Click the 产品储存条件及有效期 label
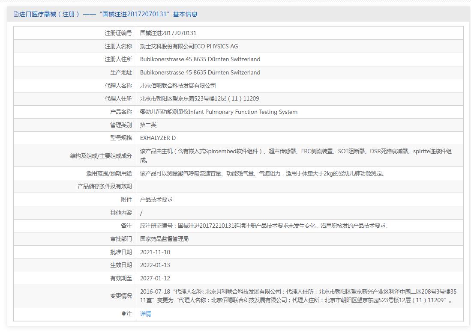The height and width of the screenshot is (336, 471). (x=105, y=186)
